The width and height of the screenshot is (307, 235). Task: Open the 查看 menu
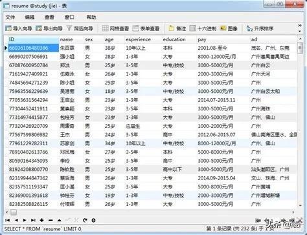[x=49, y=17]
